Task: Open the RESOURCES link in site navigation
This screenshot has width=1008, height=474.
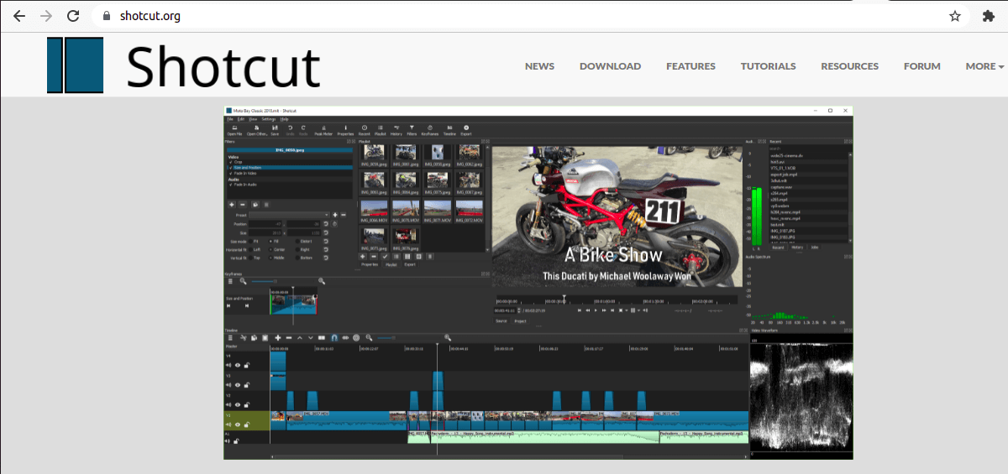Action: 849,66
